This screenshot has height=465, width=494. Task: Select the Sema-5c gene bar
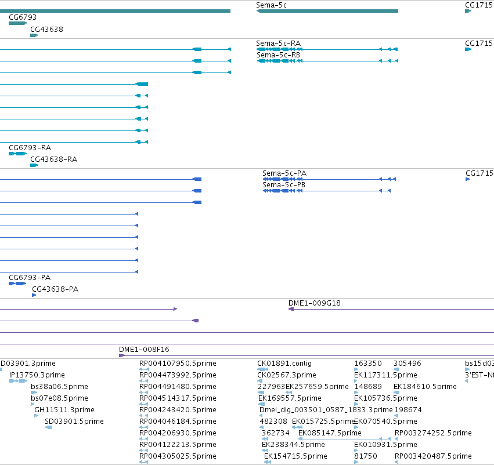click(327, 11)
